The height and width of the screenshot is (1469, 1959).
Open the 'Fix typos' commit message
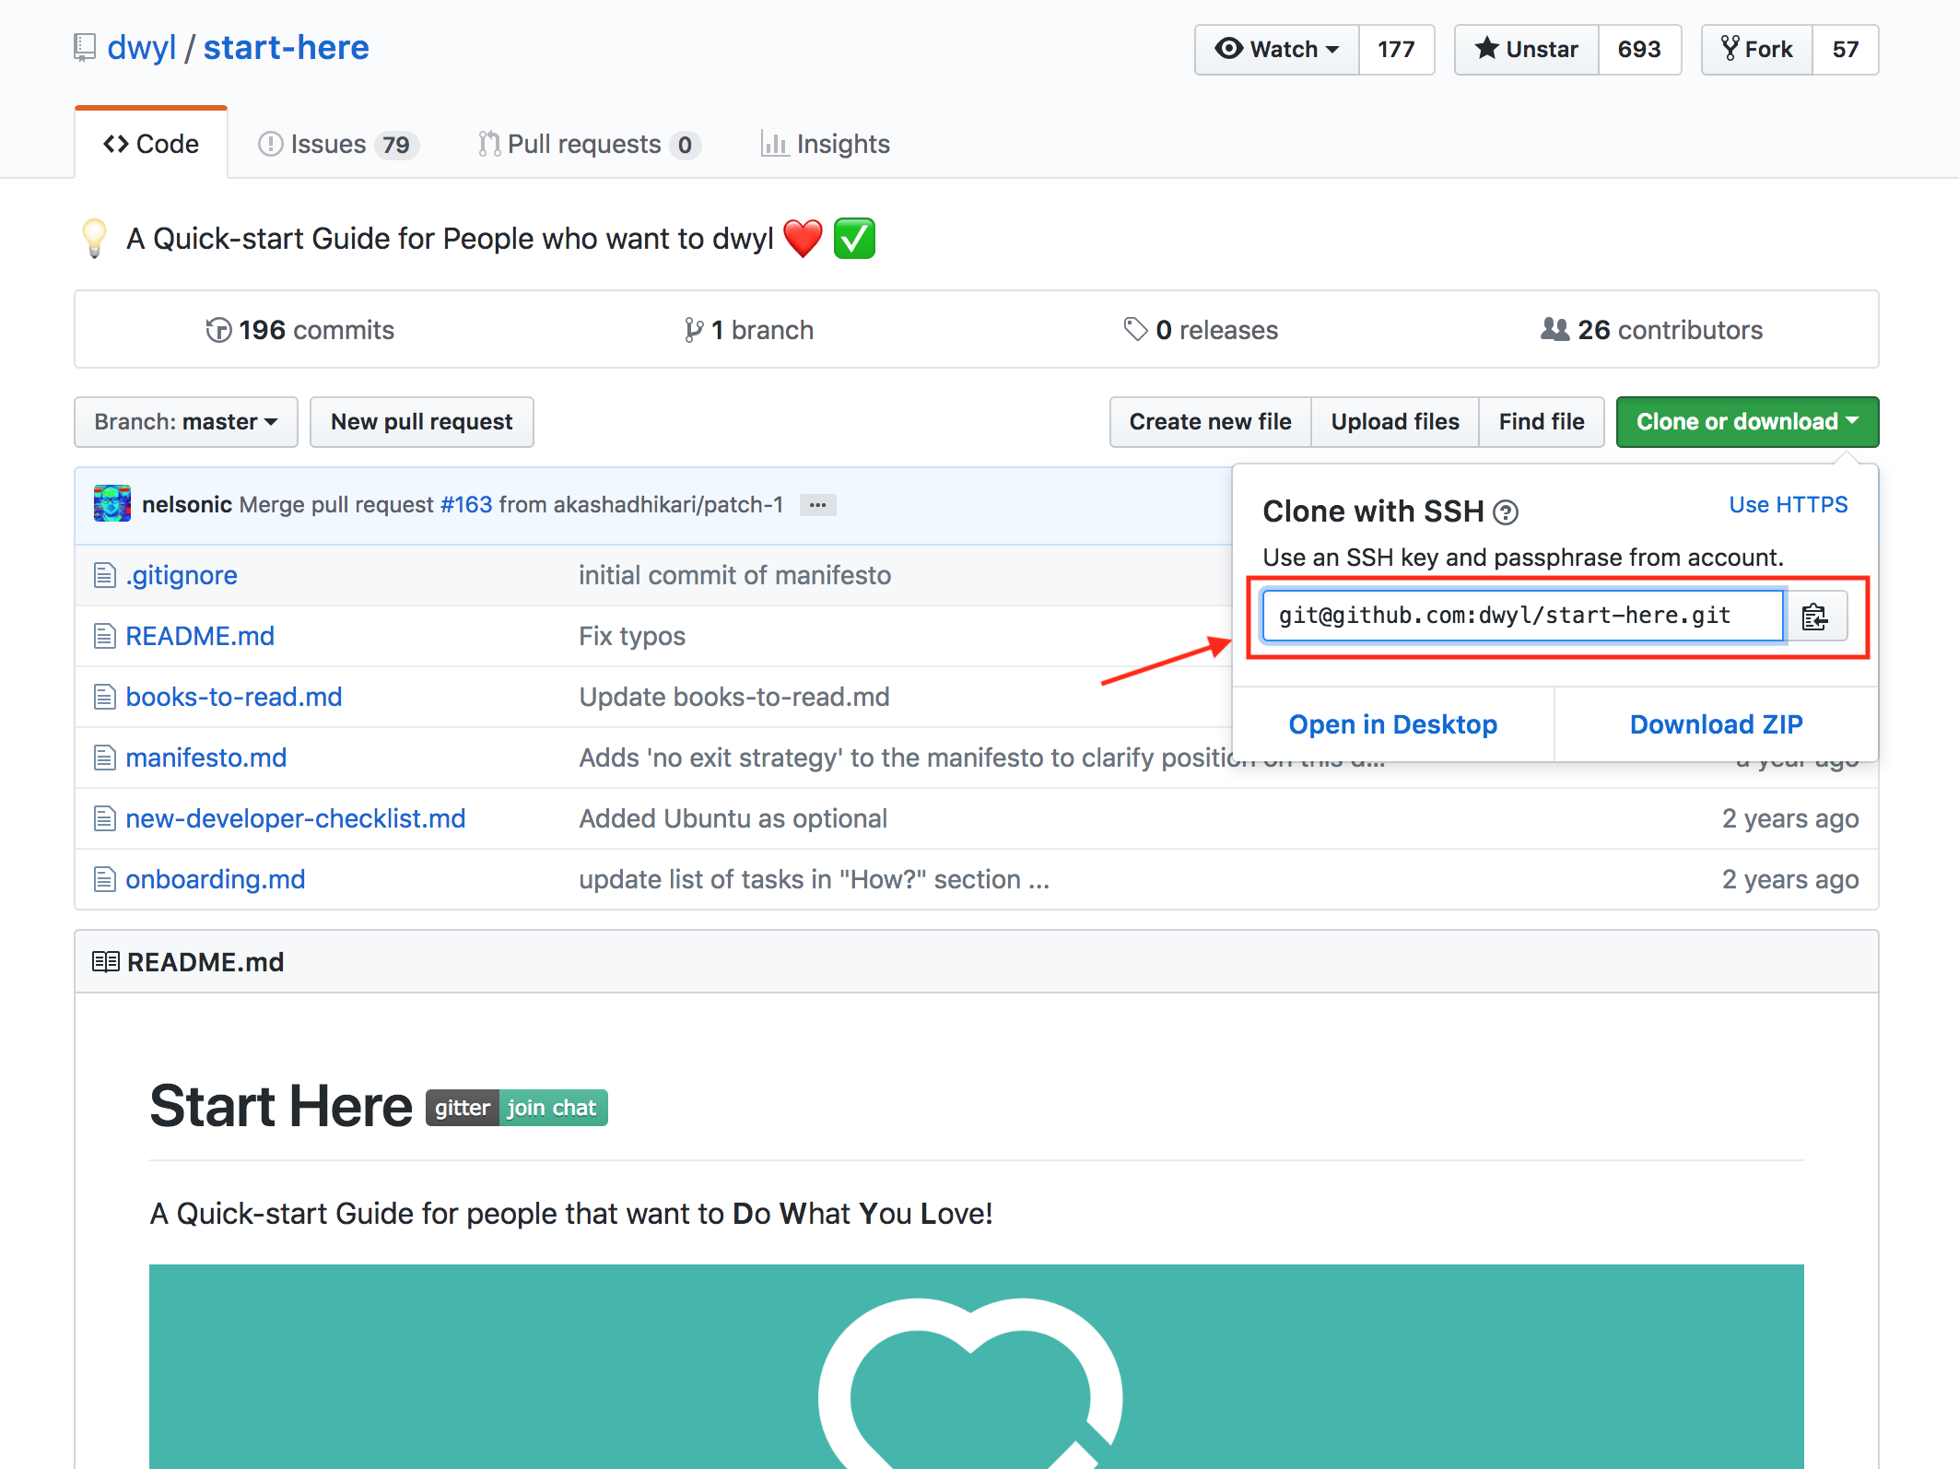pos(632,636)
